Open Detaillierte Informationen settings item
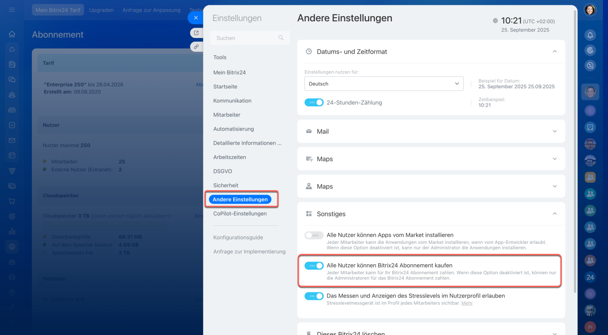 pyautogui.click(x=247, y=143)
